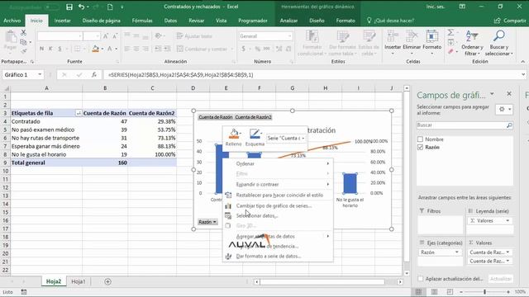This screenshot has width=529, height=297.
Task: Open the Razón dropdown in Ejes area
Action: [x=457, y=252]
